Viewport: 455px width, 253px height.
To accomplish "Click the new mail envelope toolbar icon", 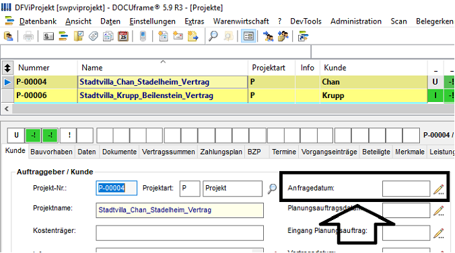I will 178,36.
